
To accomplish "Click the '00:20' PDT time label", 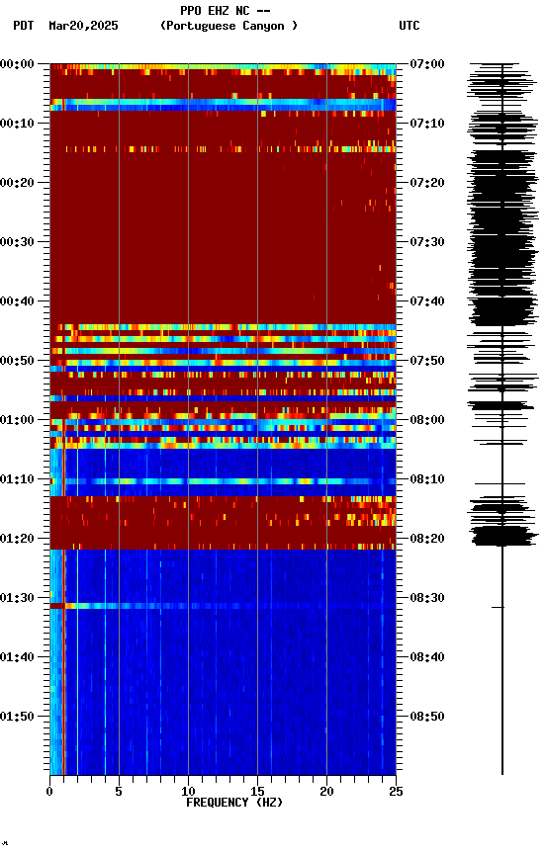I will pos(17,183).
